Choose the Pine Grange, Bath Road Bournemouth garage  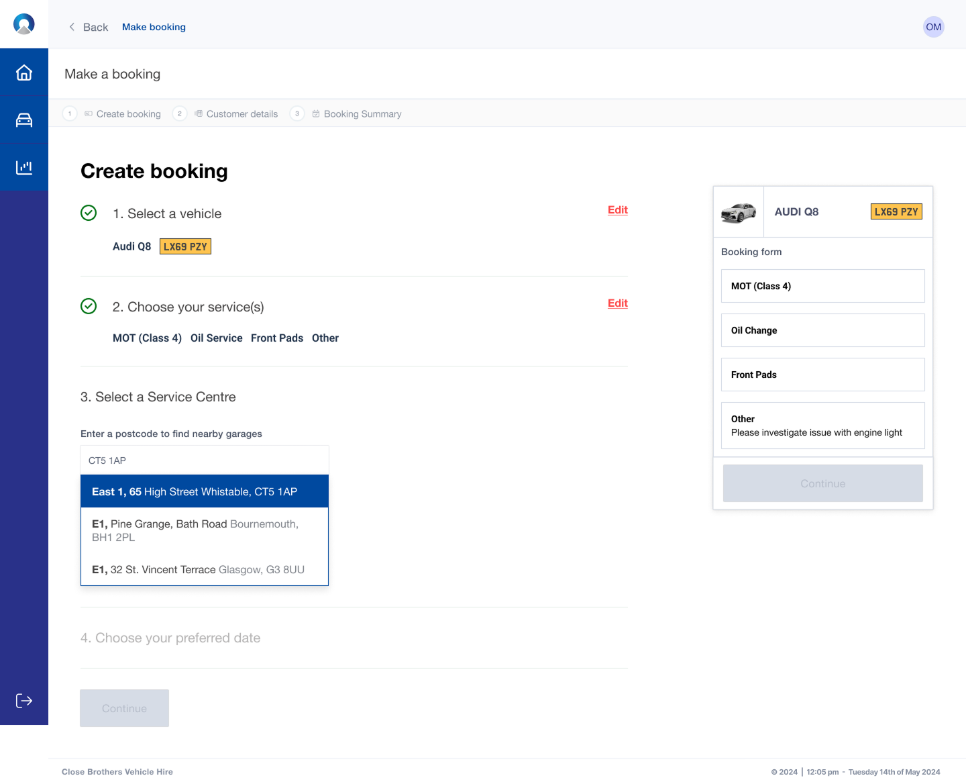click(x=205, y=530)
